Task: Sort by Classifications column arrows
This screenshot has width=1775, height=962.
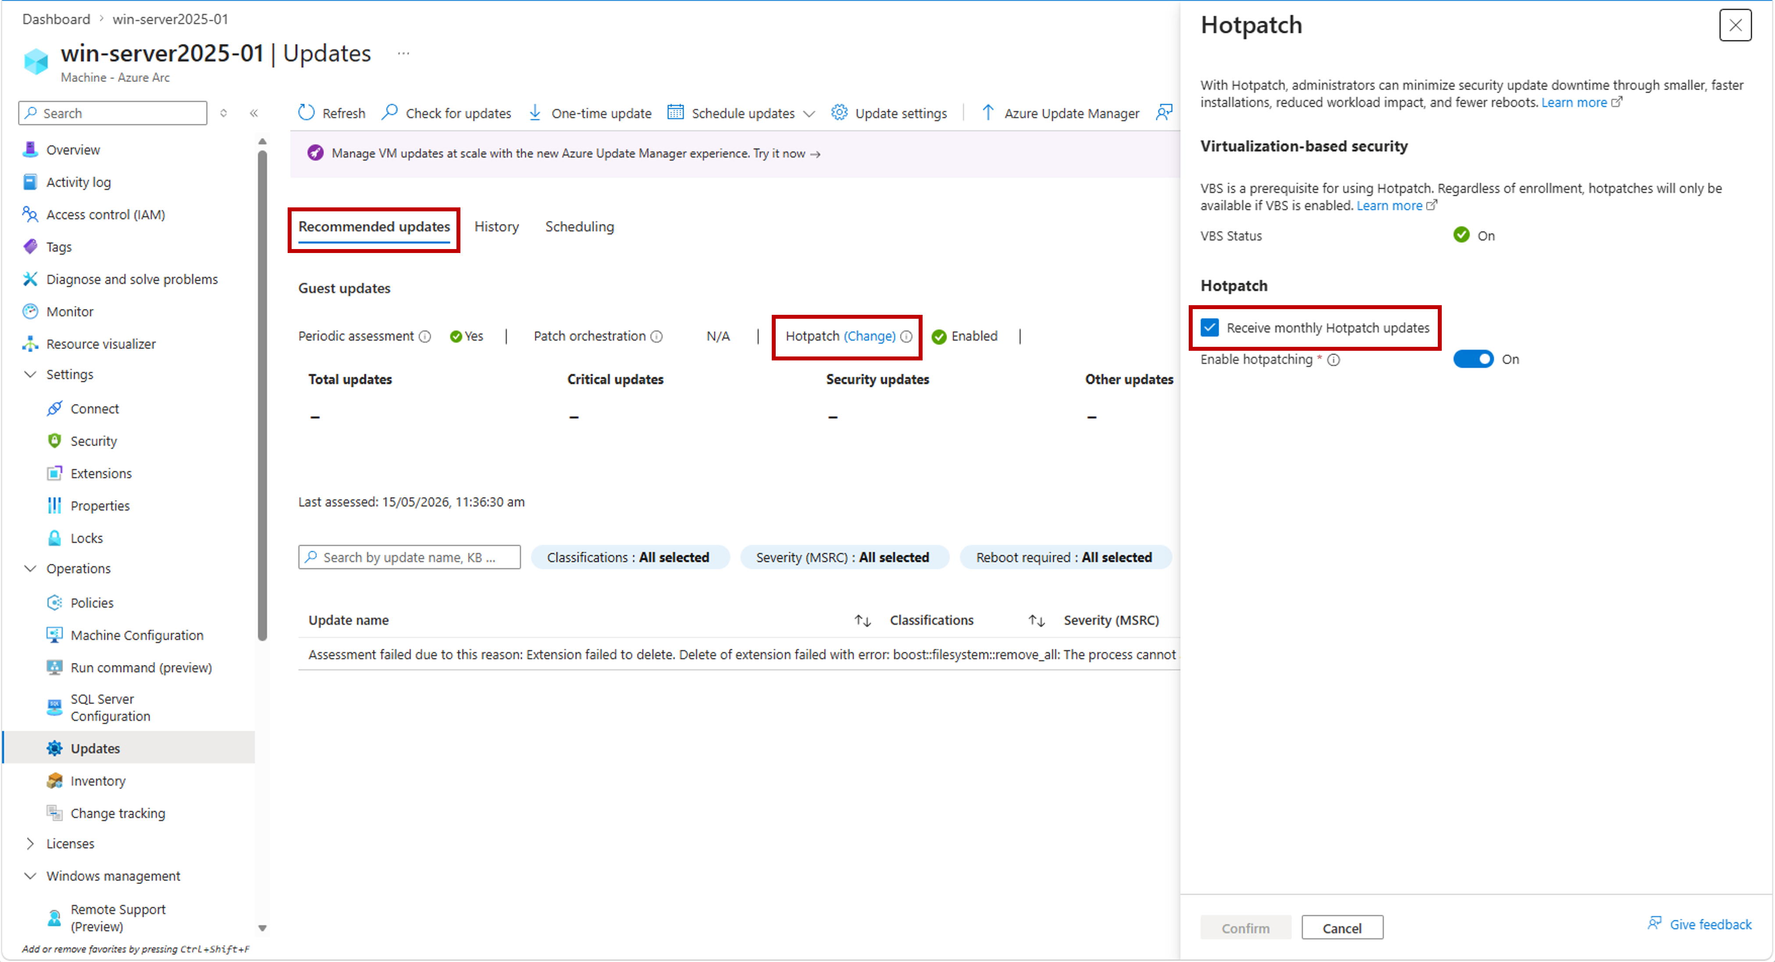Action: click(x=1037, y=621)
